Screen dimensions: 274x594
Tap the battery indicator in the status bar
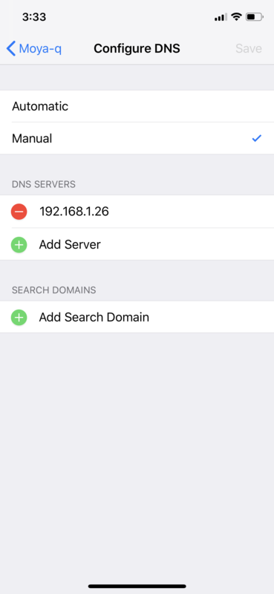254,16
